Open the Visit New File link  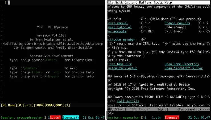tap(119, 64)
